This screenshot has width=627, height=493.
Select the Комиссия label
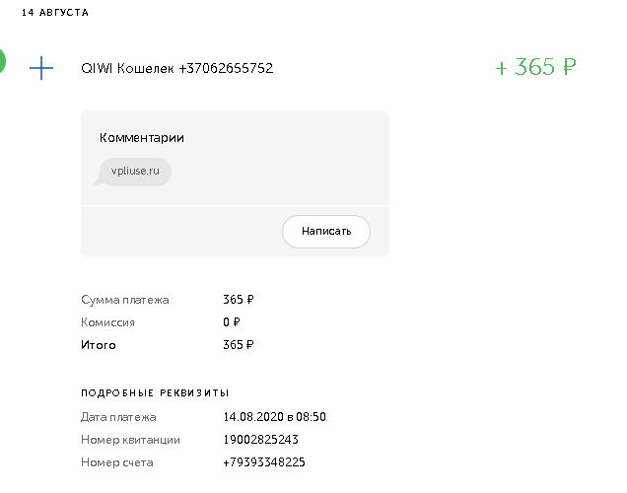coord(107,322)
